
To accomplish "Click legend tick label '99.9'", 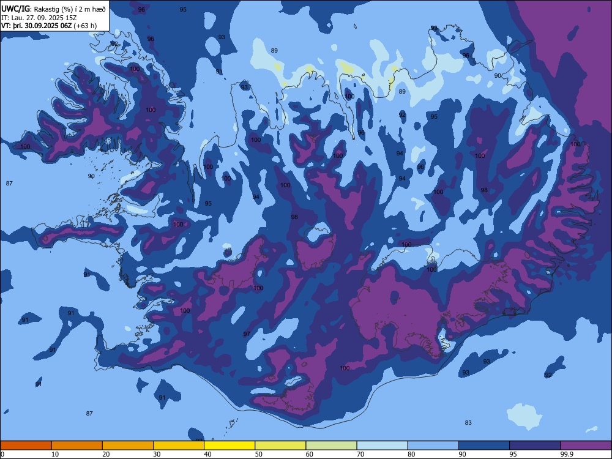I will (x=566, y=454).
